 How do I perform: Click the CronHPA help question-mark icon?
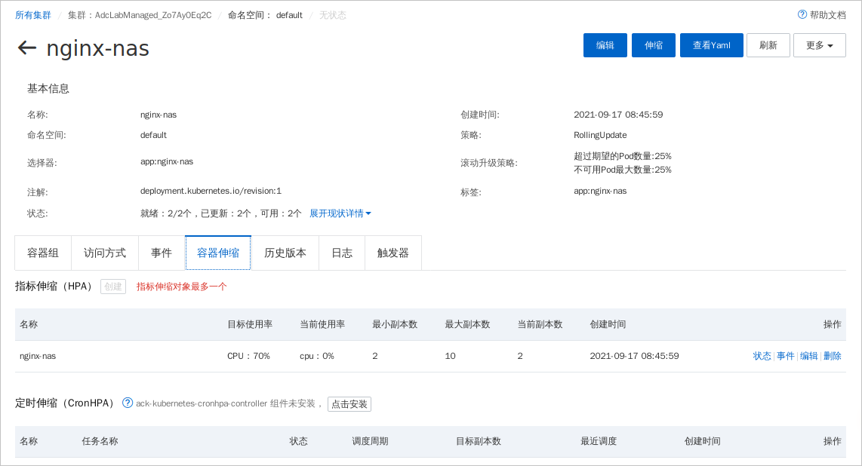128,403
